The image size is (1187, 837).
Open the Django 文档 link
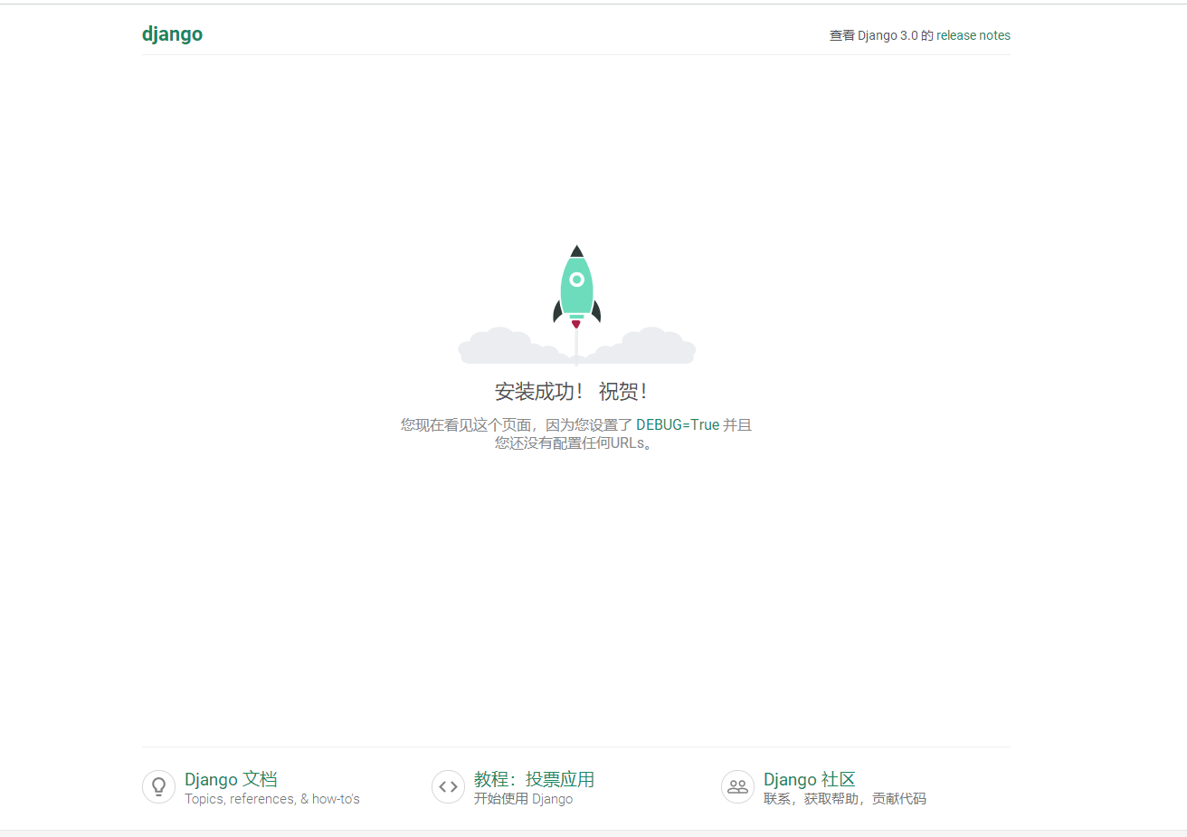click(231, 779)
